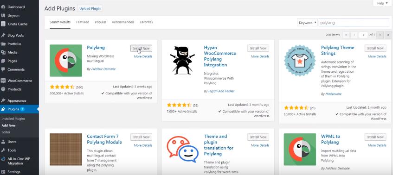Click the Unyson sidebar icon
Viewport: 393px width, 175px height.
pyautogui.click(x=3, y=15)
